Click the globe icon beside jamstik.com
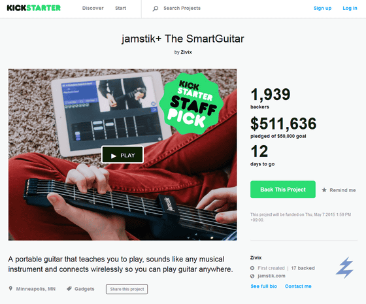 click(252, 276)
